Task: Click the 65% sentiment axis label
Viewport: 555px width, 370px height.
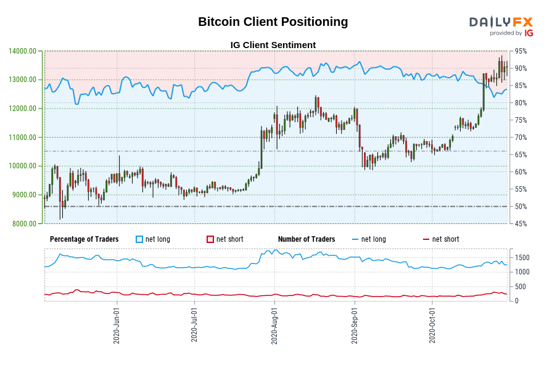Action: point(520,155)
